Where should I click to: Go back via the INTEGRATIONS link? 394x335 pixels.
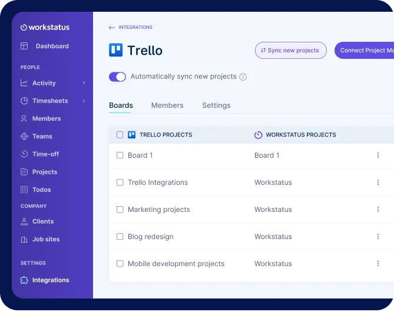pos(135,27)
